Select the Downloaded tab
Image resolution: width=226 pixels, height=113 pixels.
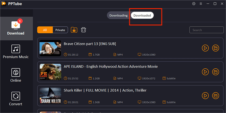pos(142,16)
